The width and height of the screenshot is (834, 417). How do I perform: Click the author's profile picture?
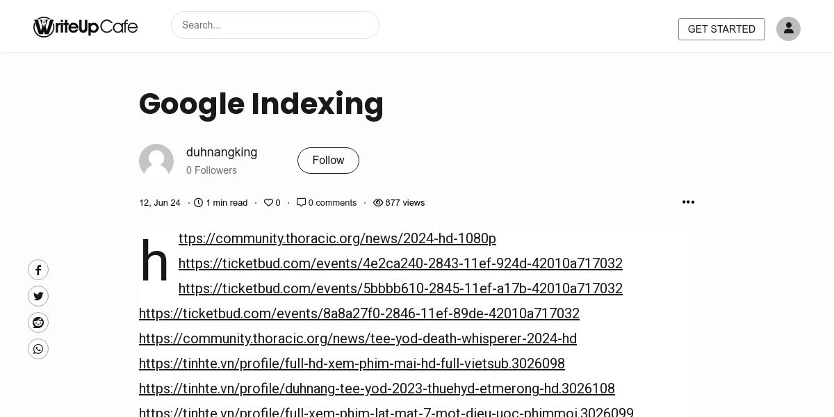tap(156, 161)
